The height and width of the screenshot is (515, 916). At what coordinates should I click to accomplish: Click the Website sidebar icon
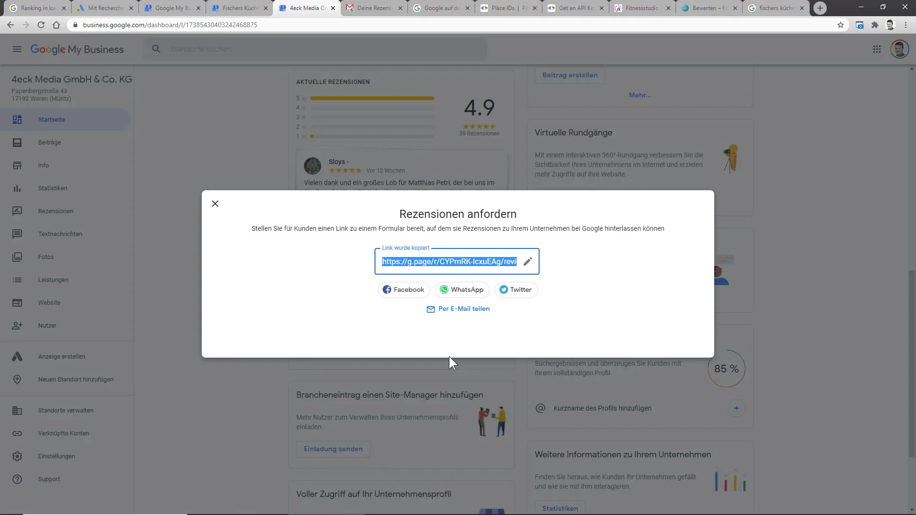tap(17, 303)
